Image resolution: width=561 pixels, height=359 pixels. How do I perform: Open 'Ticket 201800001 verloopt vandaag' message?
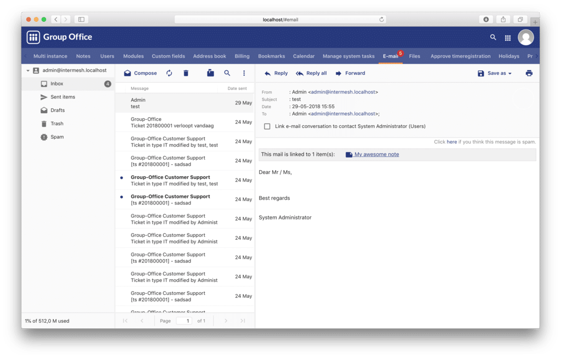[185, 122]
